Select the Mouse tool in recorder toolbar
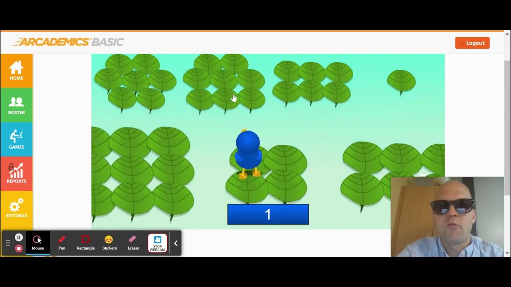 pyautogui.click(x=38, y=243)
